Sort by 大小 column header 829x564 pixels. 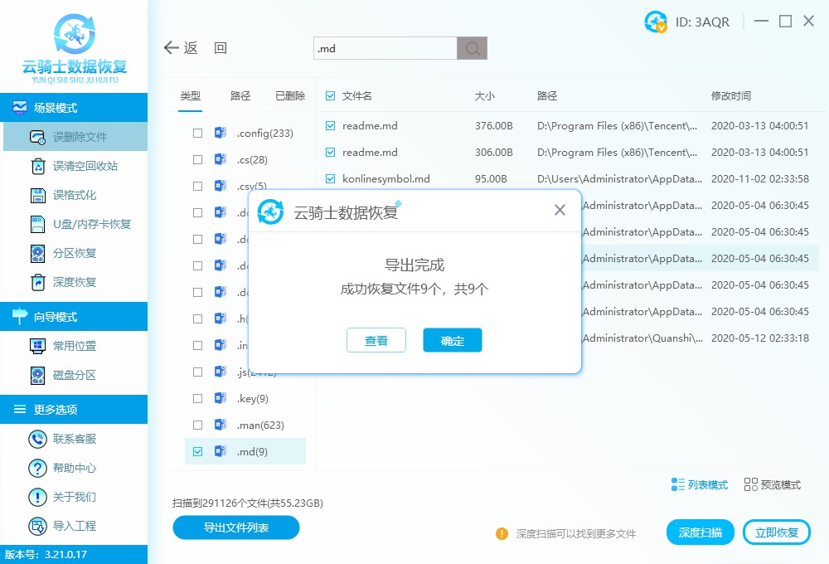point(484,95)
